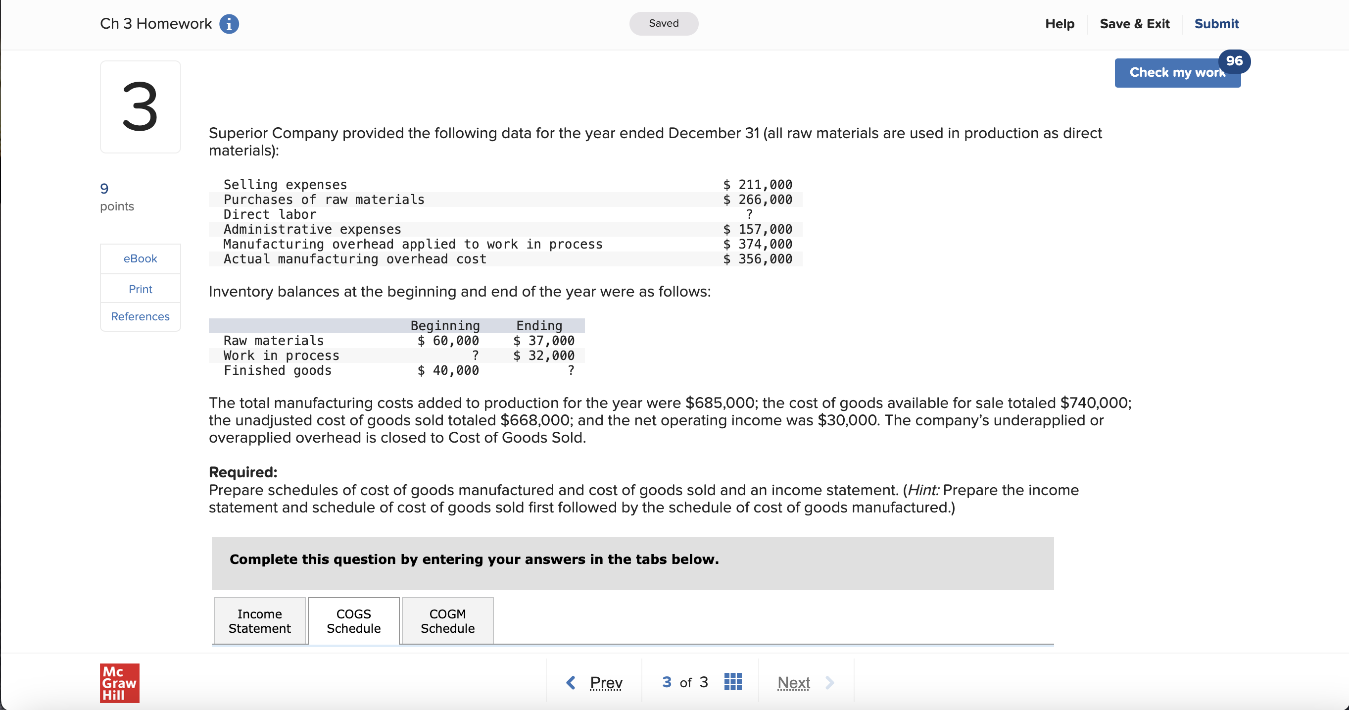Click the Next arrow chevron
This screenshot has height=710, width=1349.
(x=830, y=682)
